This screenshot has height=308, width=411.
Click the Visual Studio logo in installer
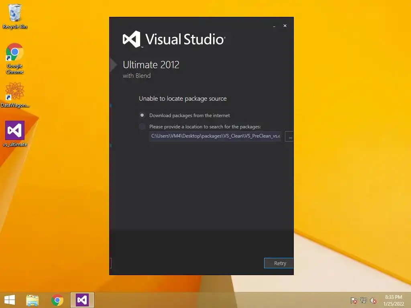tap(174, 39)
